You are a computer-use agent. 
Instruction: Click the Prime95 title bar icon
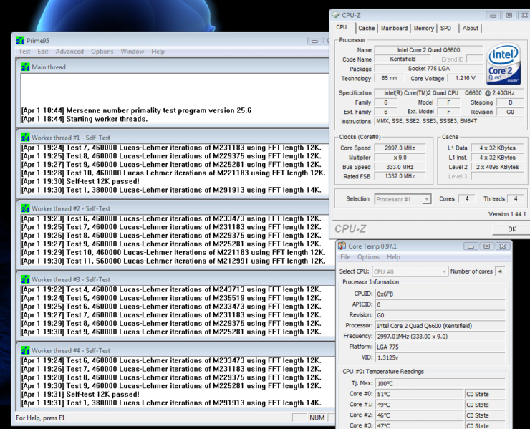coord(20,41)
